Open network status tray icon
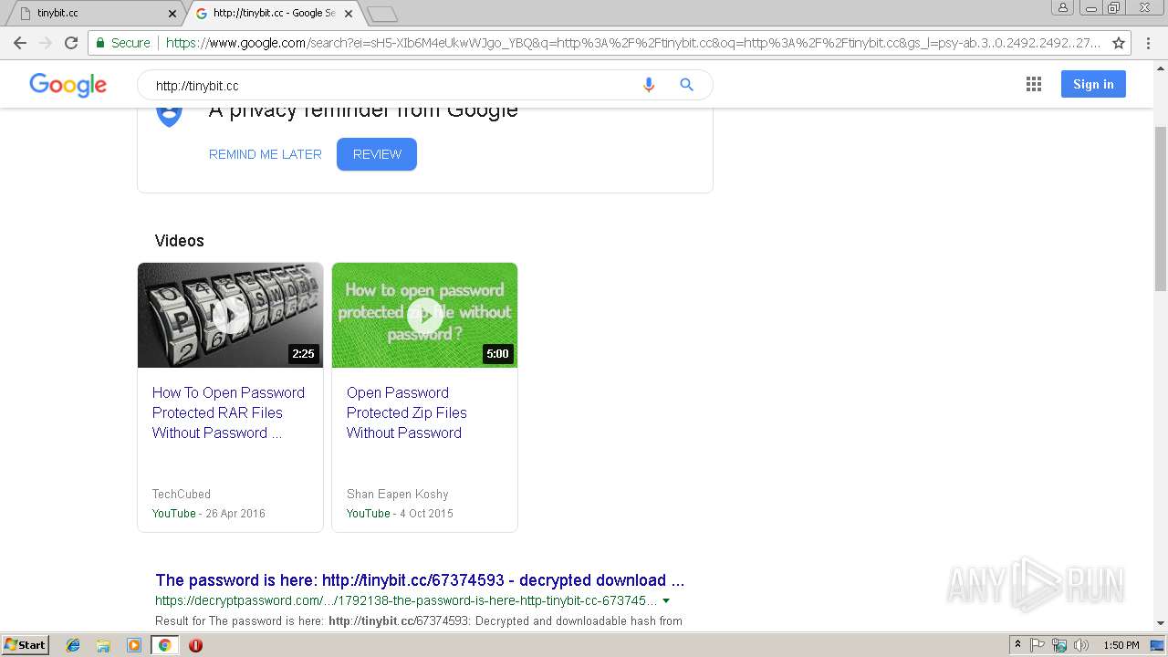 tap(1059, 645)
